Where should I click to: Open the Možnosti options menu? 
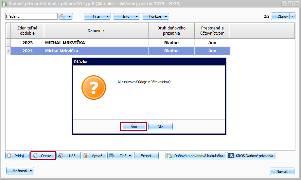pyautogui.click(x=20, y=171)
